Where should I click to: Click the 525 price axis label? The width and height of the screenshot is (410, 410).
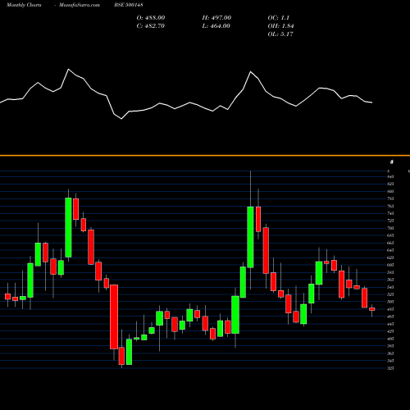(390, 294)
